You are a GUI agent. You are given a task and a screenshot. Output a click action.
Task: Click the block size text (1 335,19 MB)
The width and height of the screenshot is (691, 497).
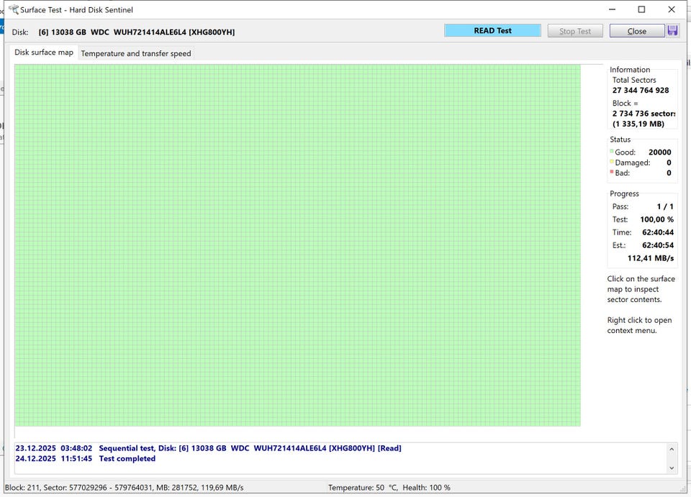(x=638, y=124)
